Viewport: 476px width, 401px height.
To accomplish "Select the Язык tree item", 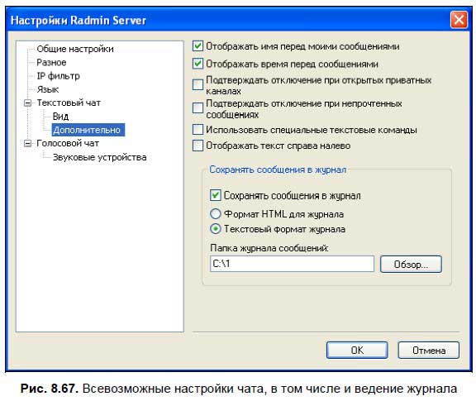I will pos(48,89).
